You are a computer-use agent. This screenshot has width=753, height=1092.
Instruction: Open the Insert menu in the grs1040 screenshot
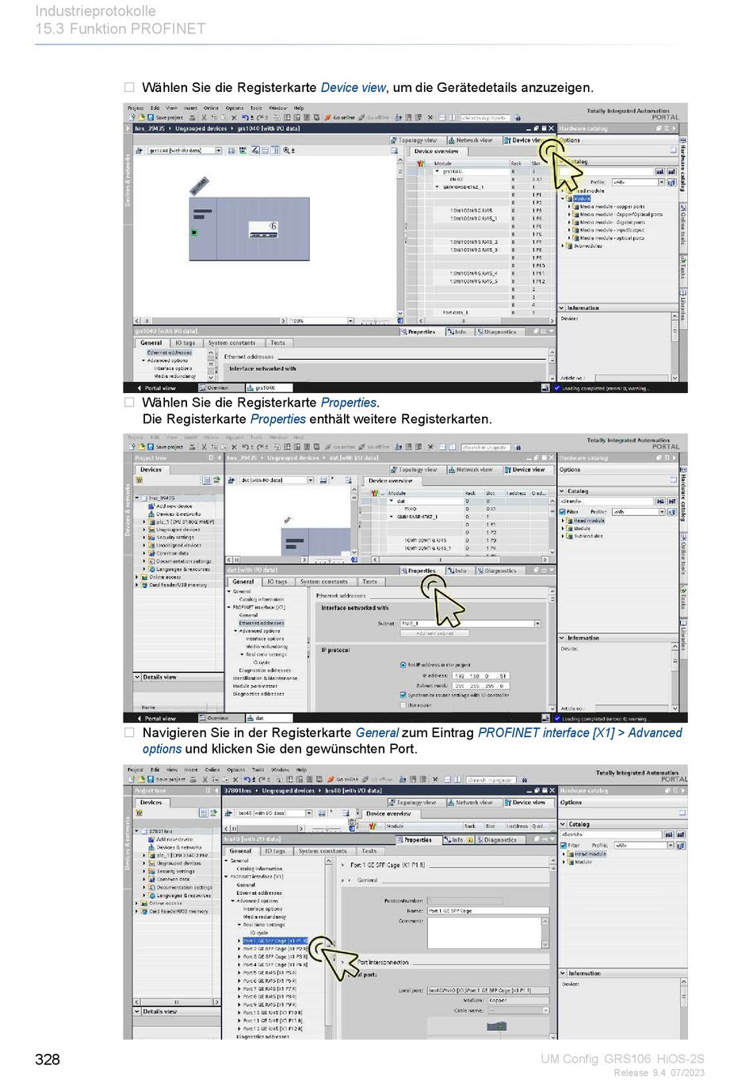[x=191, y=108]
